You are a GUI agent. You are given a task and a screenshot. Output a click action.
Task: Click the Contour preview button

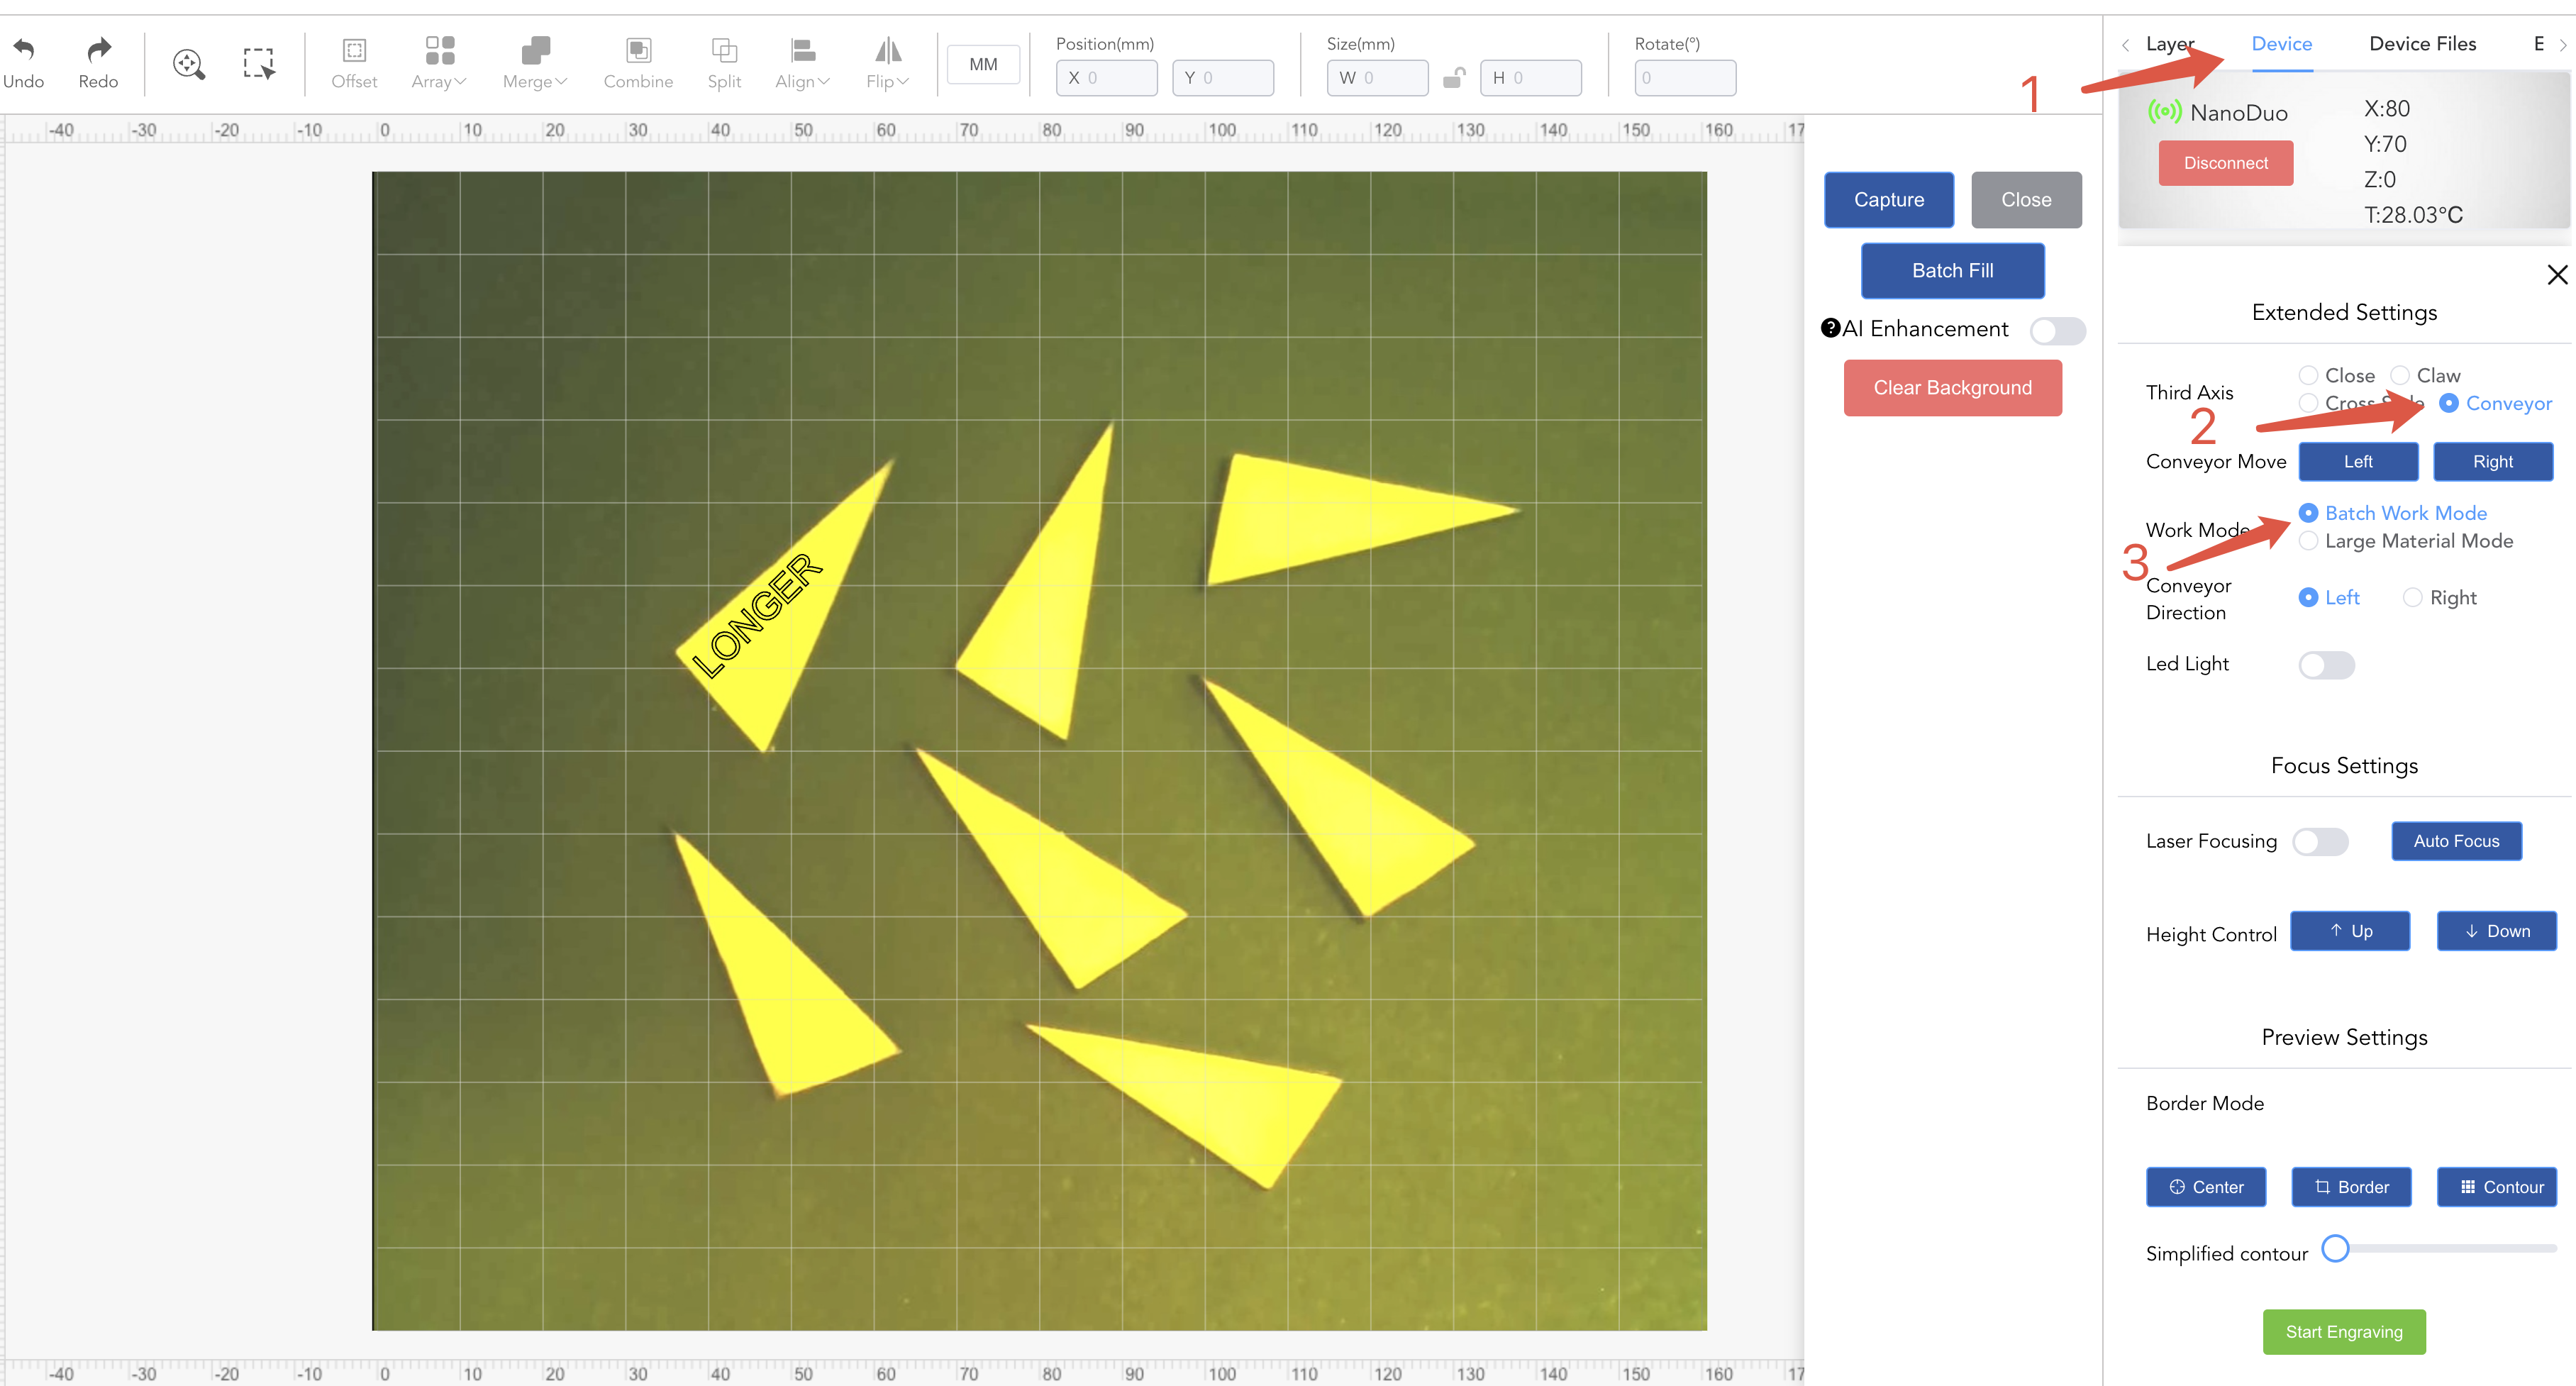(x=2496, y=1187)
